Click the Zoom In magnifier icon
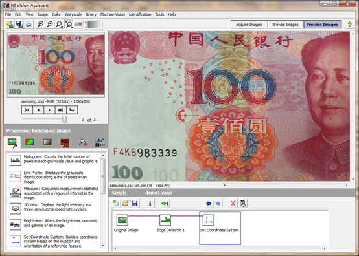 tap(41, 24)
